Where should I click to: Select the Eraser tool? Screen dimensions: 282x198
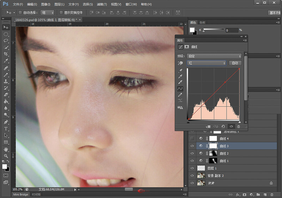[6, 95]
